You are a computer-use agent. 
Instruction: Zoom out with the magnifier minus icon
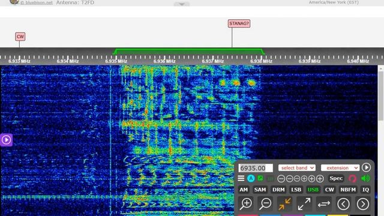click(x=265, y=204)
